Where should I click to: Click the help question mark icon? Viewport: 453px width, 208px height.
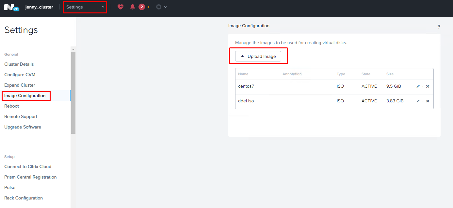[439, 27]
